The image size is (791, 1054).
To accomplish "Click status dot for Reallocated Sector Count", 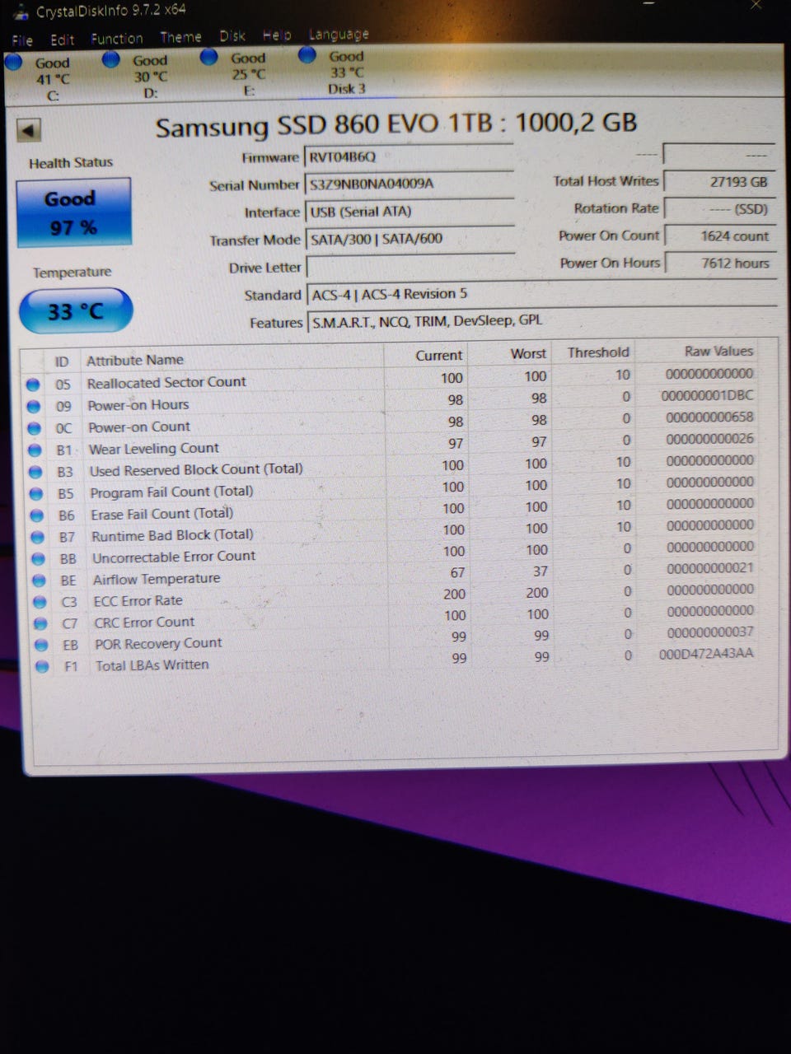I will (33, 385).
